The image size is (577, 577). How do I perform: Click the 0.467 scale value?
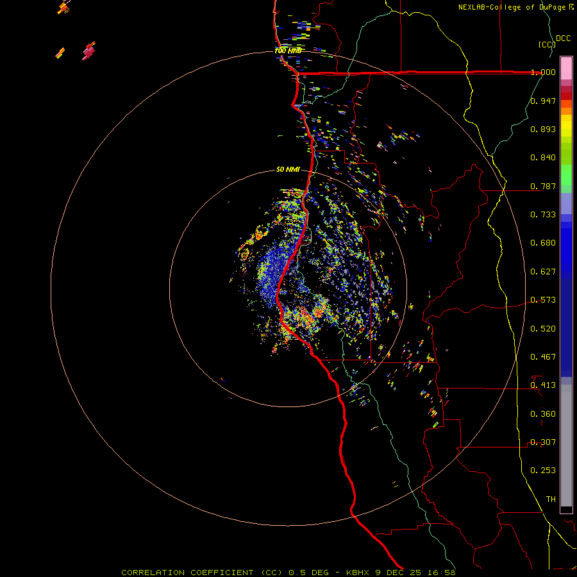click(543, 357)
